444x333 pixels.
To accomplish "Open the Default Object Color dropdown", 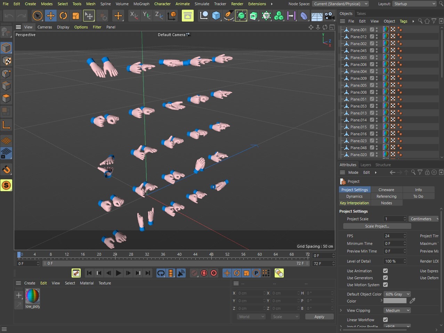I will (397, 294).
